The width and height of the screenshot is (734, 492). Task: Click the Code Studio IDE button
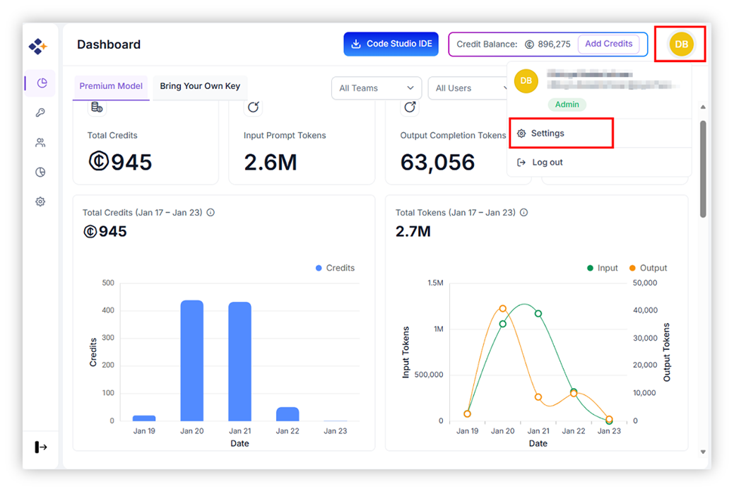point(391,44)
